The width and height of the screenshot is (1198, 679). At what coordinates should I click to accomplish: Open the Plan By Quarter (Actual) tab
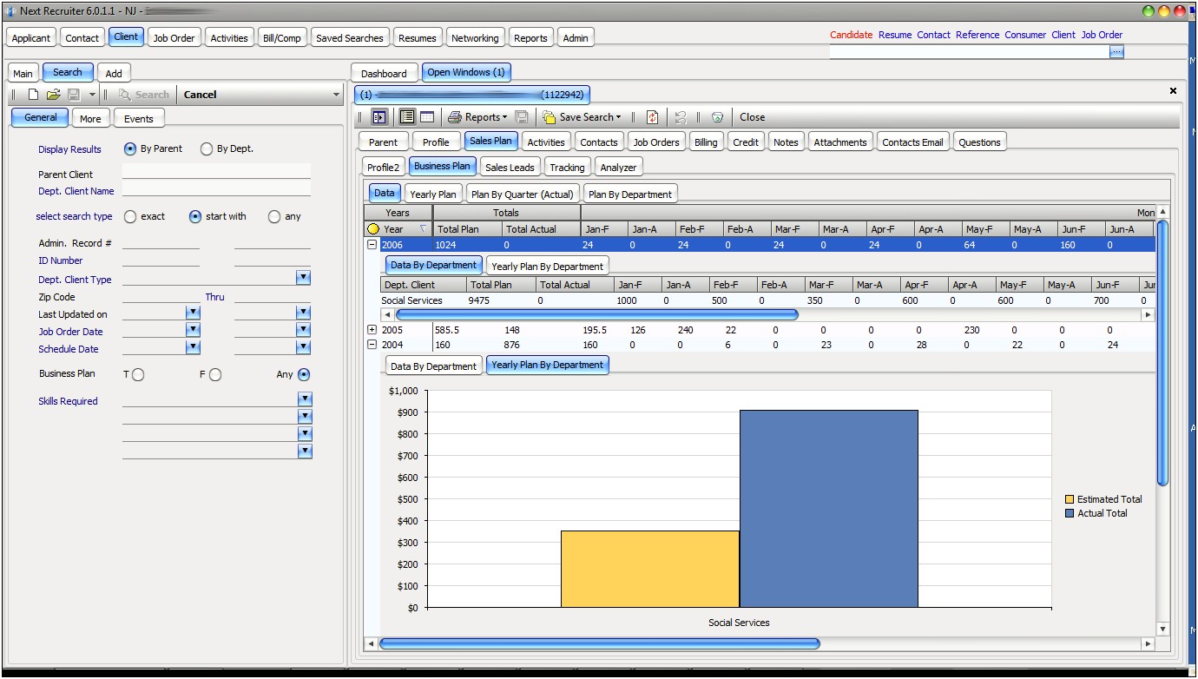[x=523, y=194]
